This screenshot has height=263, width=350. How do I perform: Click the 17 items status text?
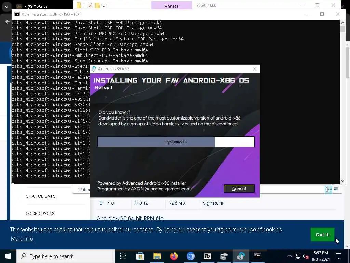tap(84, 190)
